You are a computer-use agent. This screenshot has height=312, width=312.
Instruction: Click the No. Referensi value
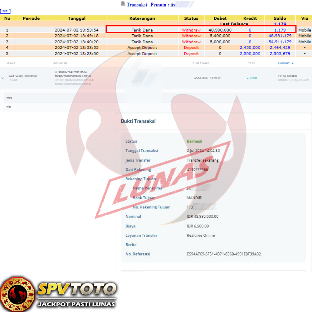pyautogui.click(x=224, y=254)
